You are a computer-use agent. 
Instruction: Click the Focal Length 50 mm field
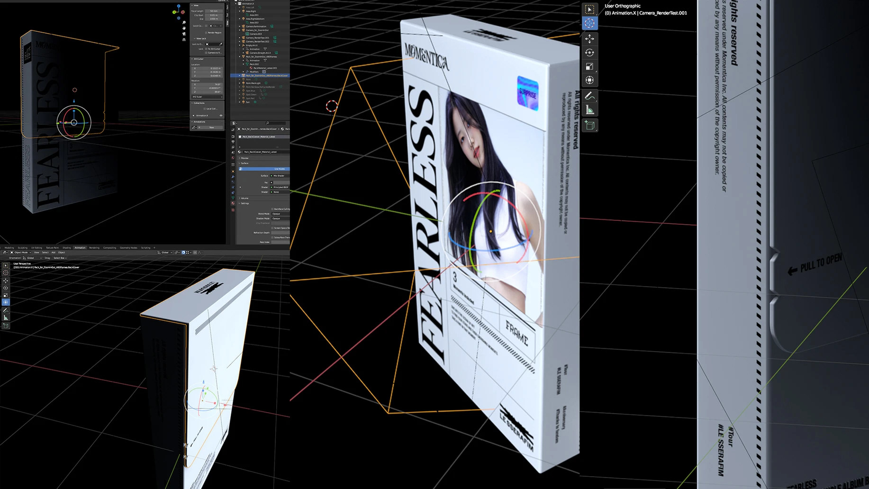214,11
